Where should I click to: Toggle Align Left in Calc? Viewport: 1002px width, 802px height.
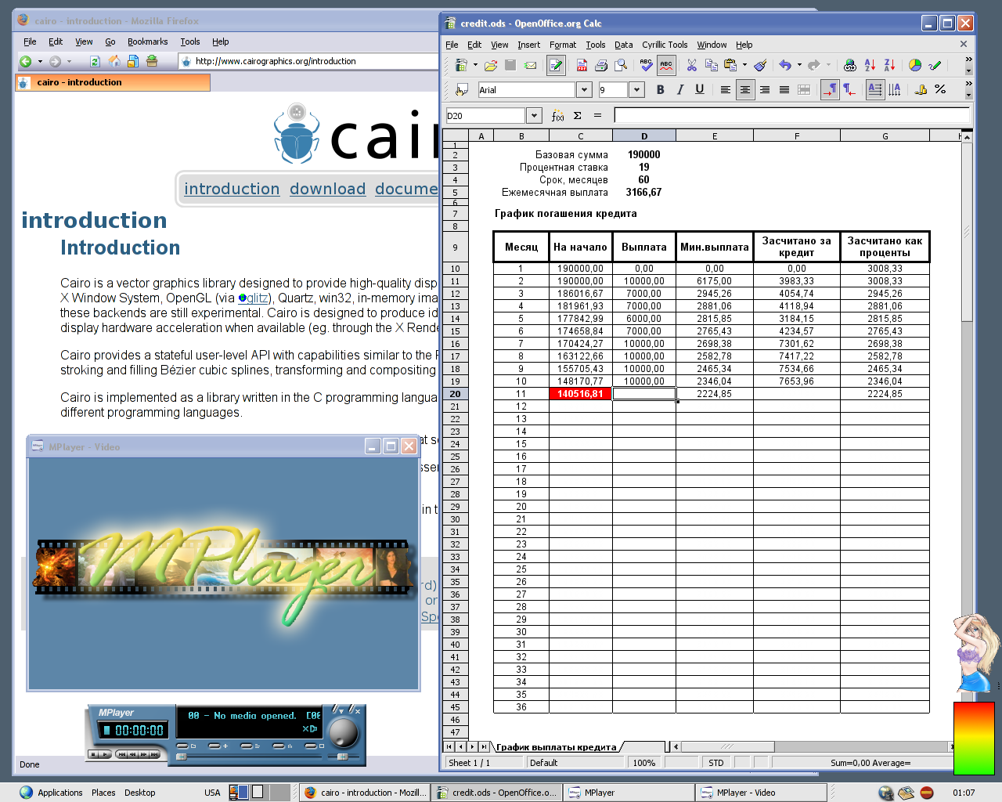coord(726,90)
